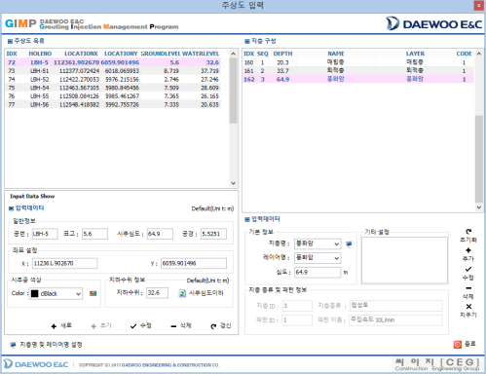Click the 시추심도 field showing 64.9
486x374 pixels.
(x=160, y=234)
